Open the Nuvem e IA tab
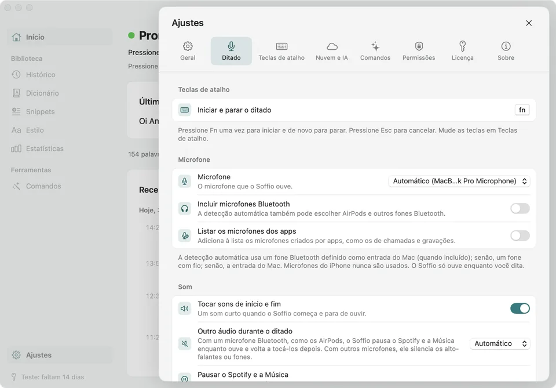The height and width of the screenshot is (388, 556). 332,51
